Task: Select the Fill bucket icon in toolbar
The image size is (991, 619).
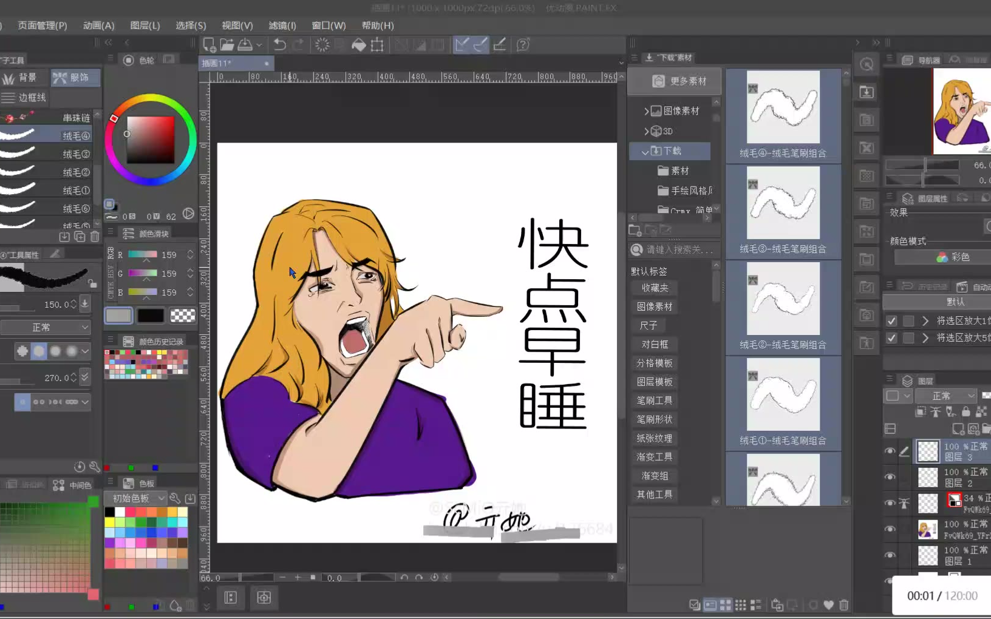Action: pos(359,45)
